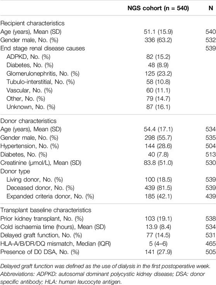
Task: Click the ADPKD row label
Action: [28, 57]
